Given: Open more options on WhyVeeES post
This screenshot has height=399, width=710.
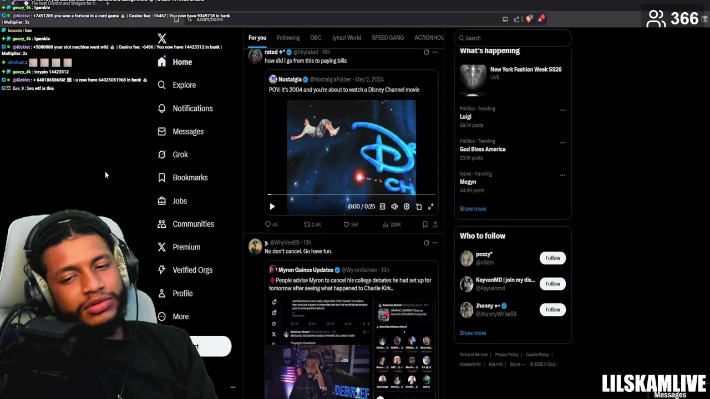Looking at the screenshot, I should coord(435,243).
